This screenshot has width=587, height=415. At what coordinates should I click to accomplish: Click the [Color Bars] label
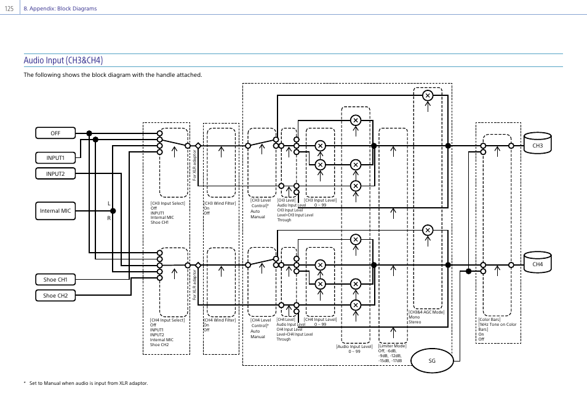[490, 320]
